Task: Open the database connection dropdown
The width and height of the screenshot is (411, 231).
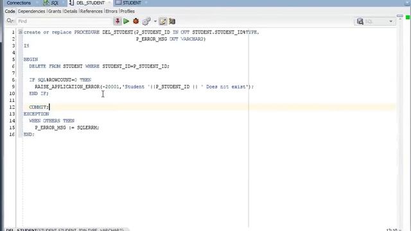Action: point(391,21)
